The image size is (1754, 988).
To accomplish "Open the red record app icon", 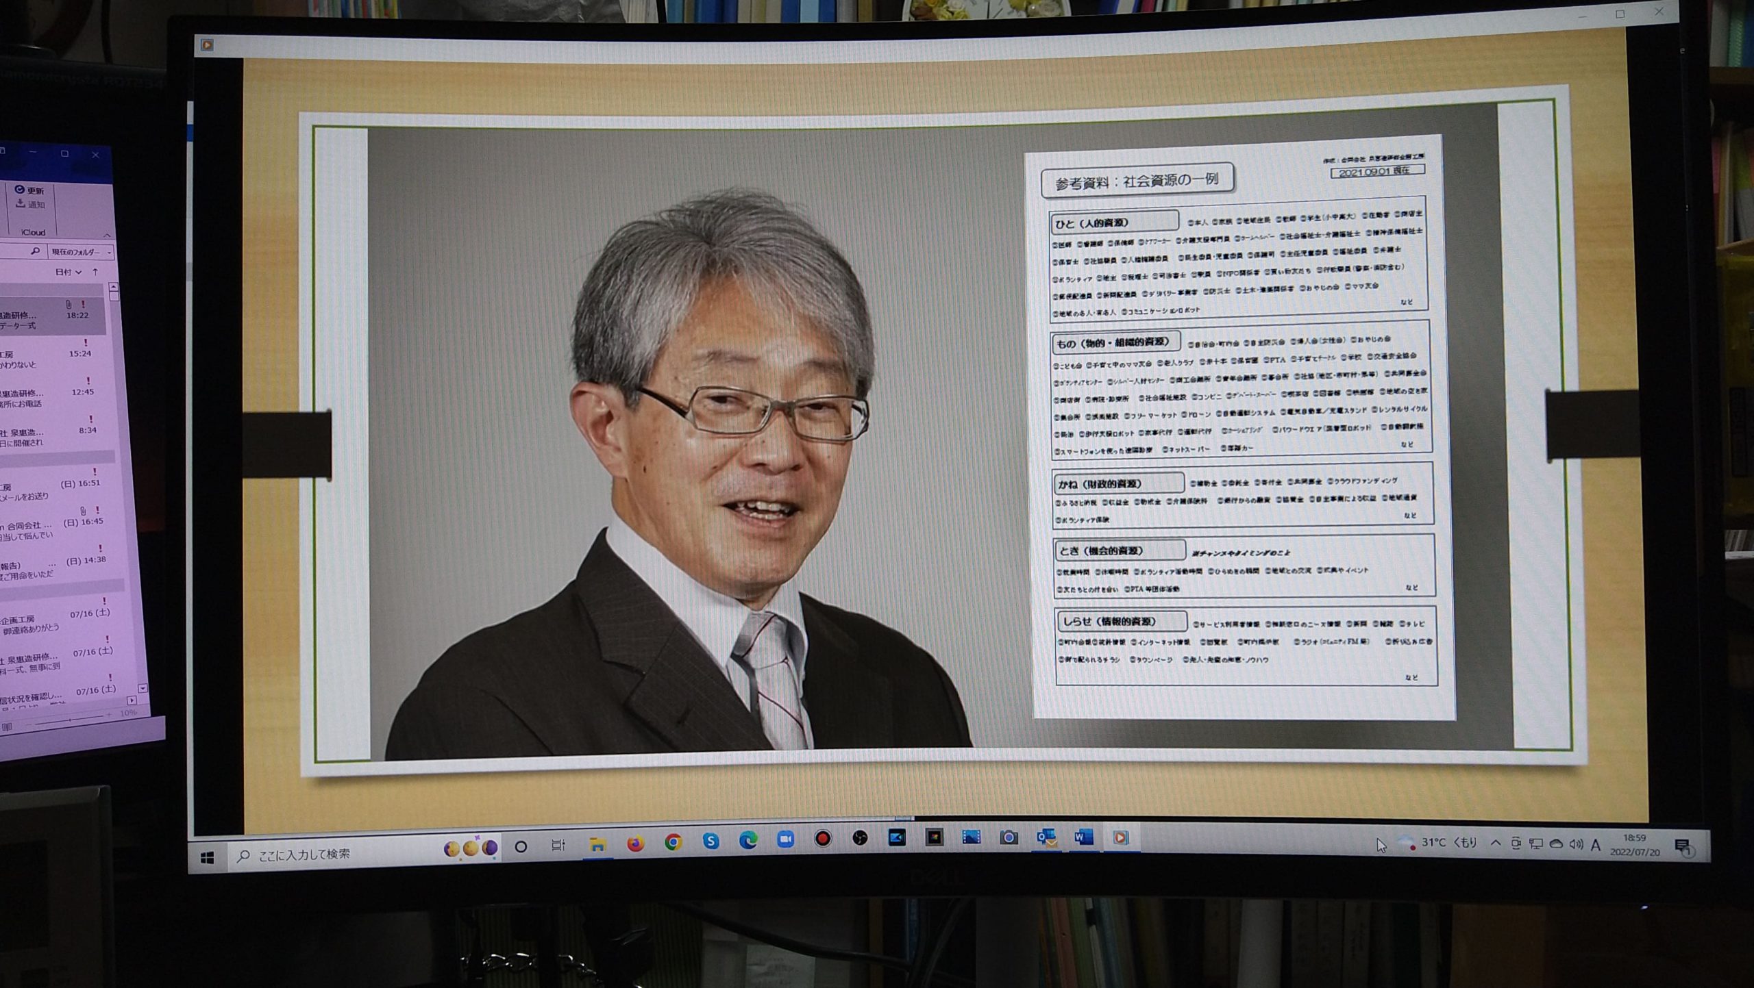I will coord(823,838).
